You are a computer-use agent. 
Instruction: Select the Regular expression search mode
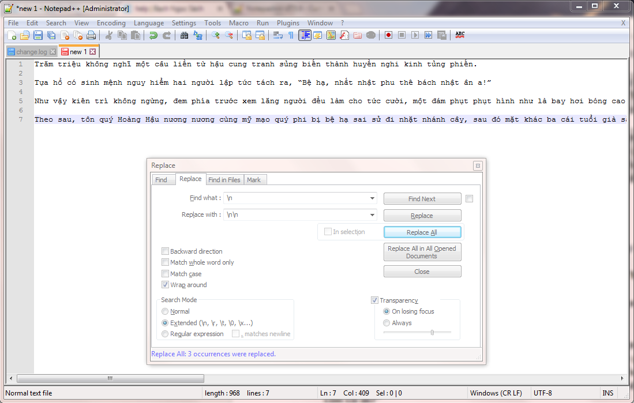(x=166, y=334)
